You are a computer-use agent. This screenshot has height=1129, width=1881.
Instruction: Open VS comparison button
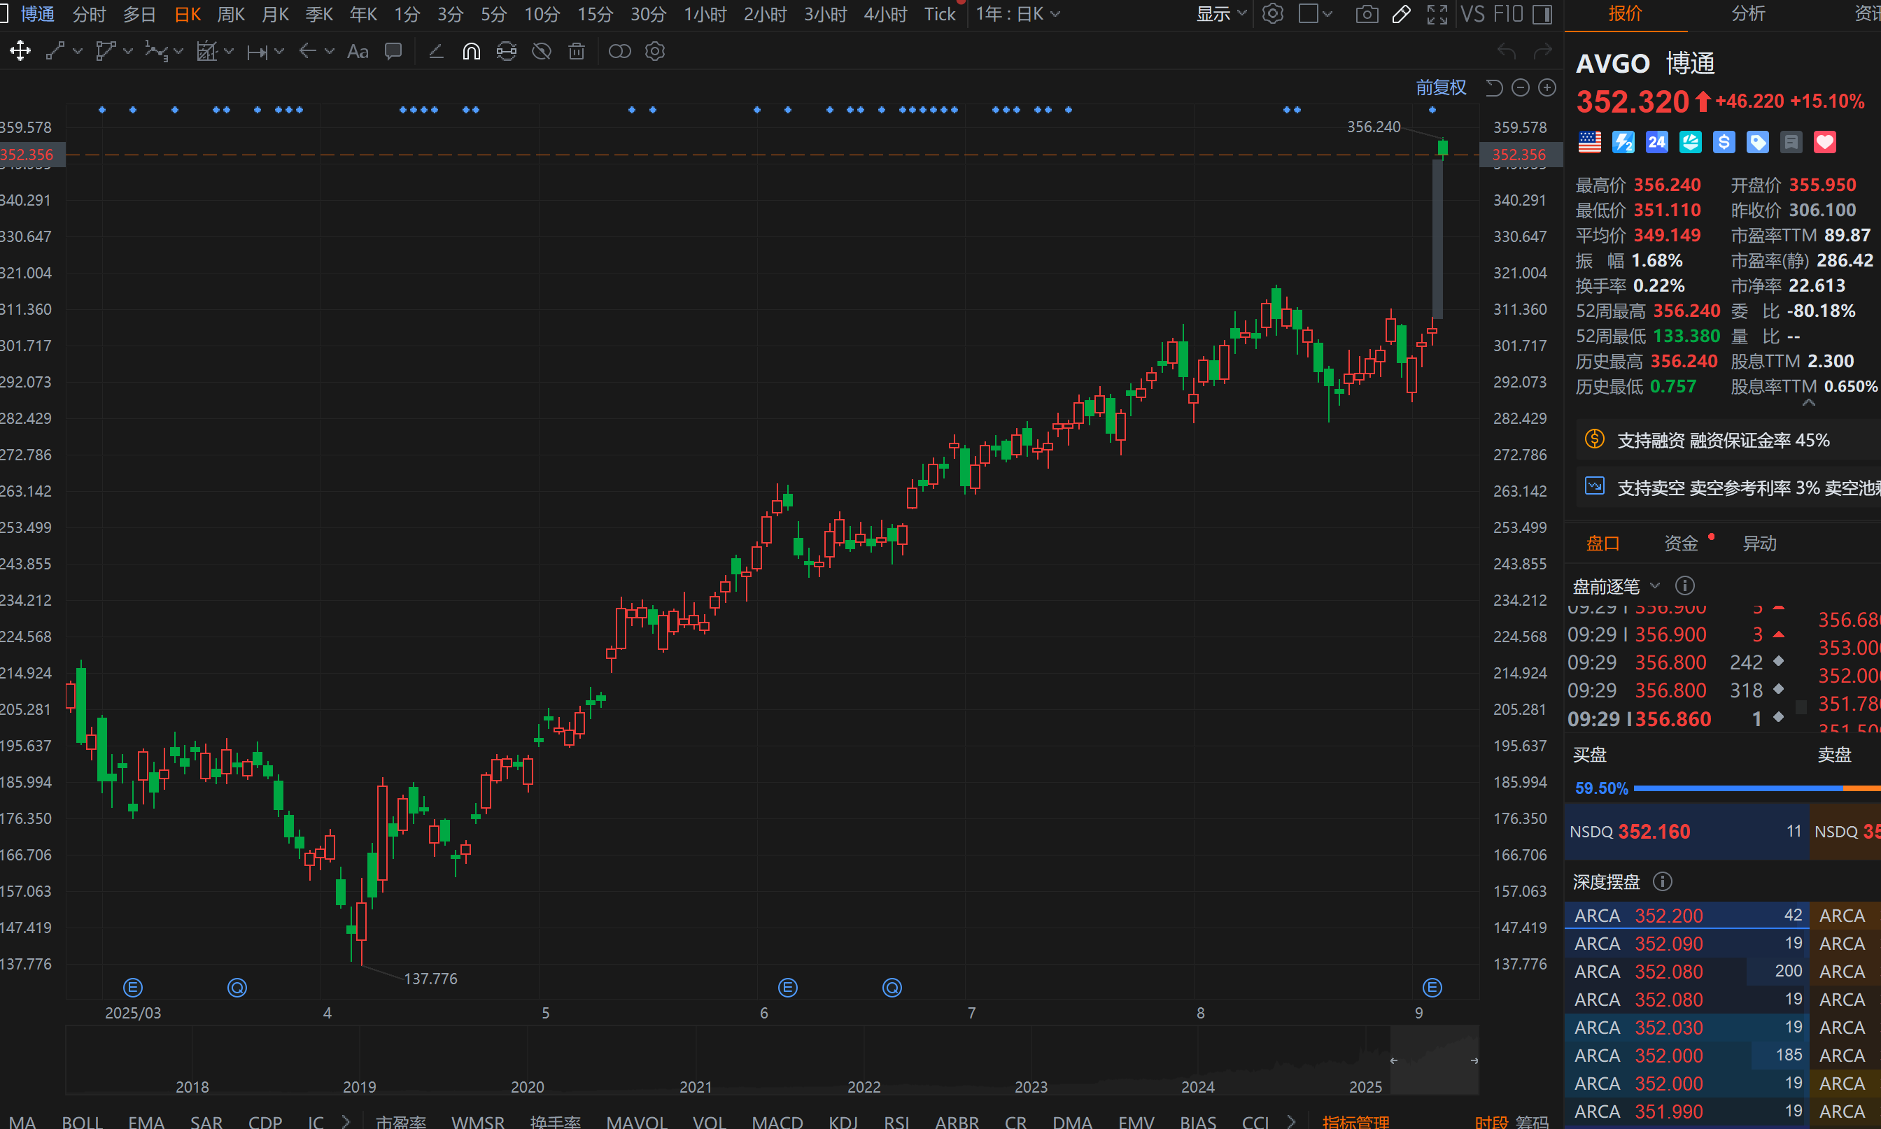pyautogui.click(x=1472, y=14)
